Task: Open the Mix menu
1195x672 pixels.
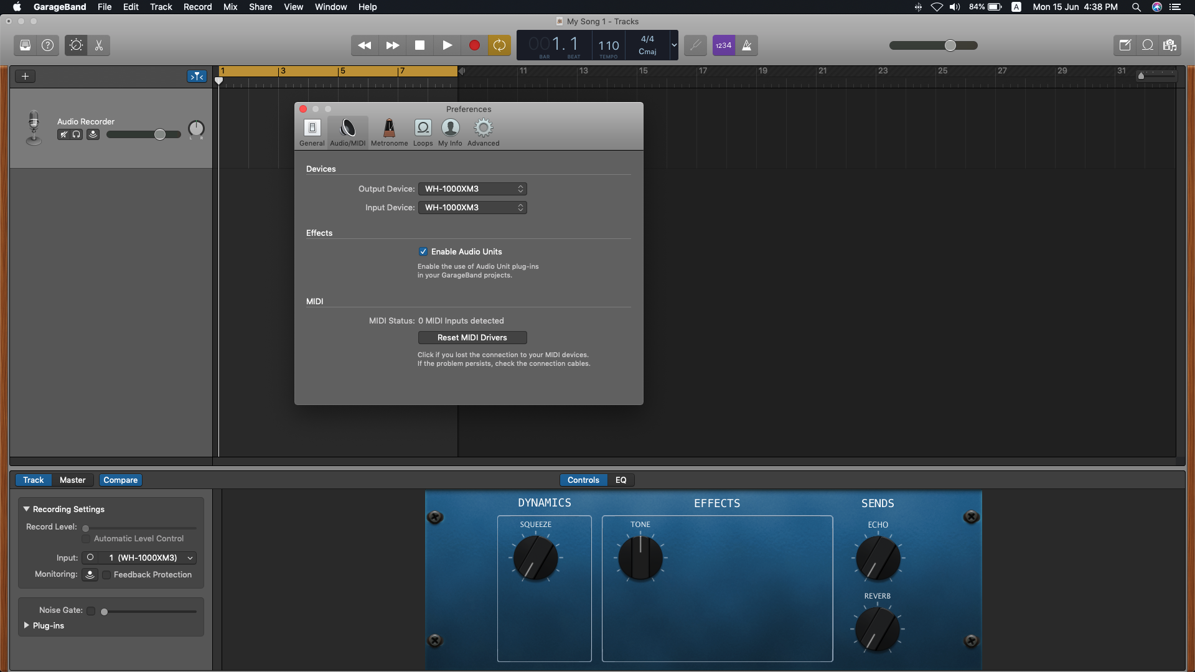Action: click(230, 7)
